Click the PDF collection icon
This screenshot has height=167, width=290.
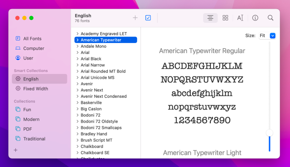(x=18, y=129)
